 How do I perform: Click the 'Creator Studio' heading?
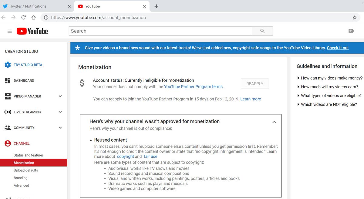click(x=22, y=51)
